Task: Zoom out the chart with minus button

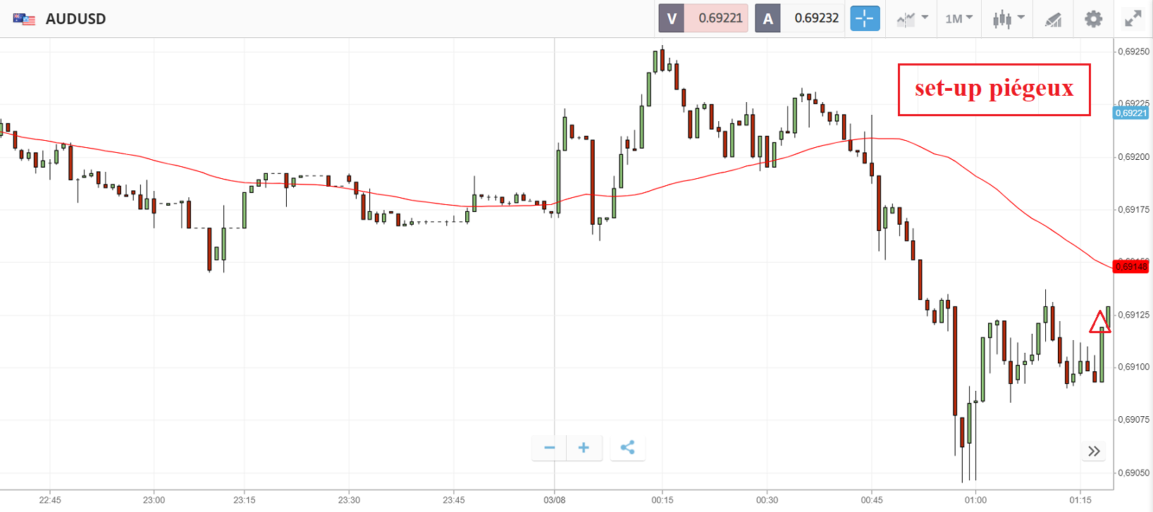Action: [x=550, y=448]
